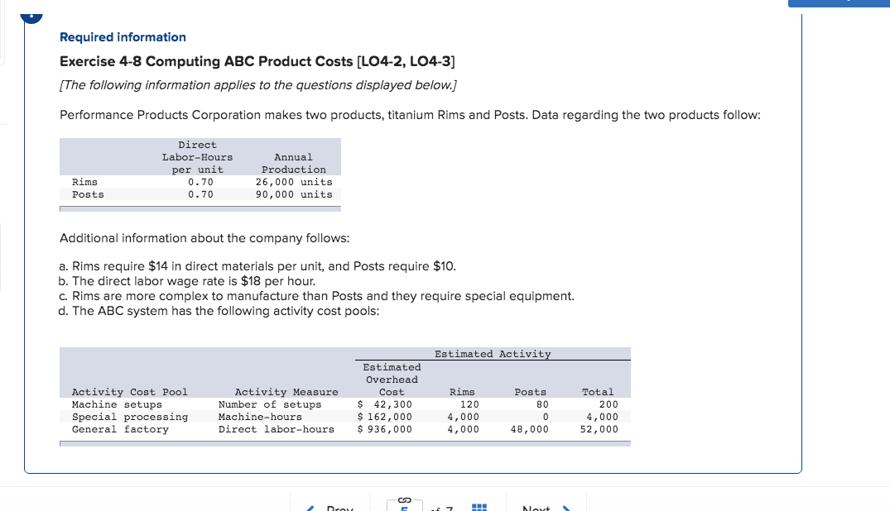Click the left chevron arrow beside Prev
The height and width of the screenshot is (511, 890).
point(310,508)
